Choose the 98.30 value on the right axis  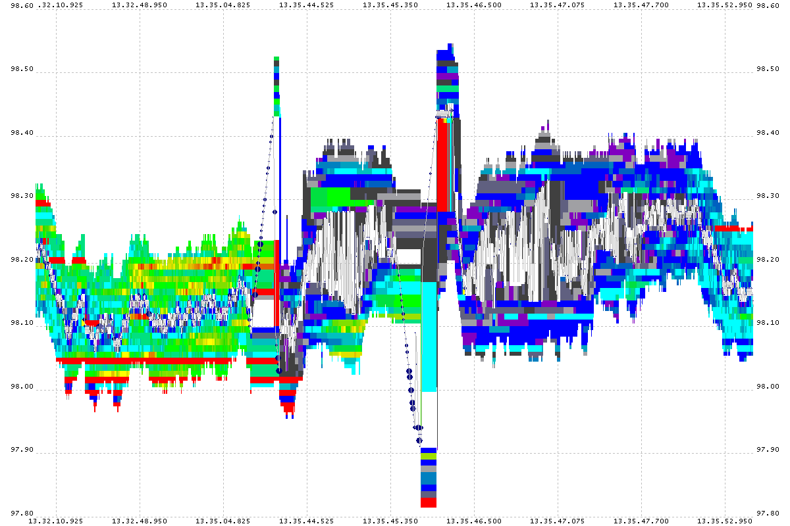click(767, 196)
